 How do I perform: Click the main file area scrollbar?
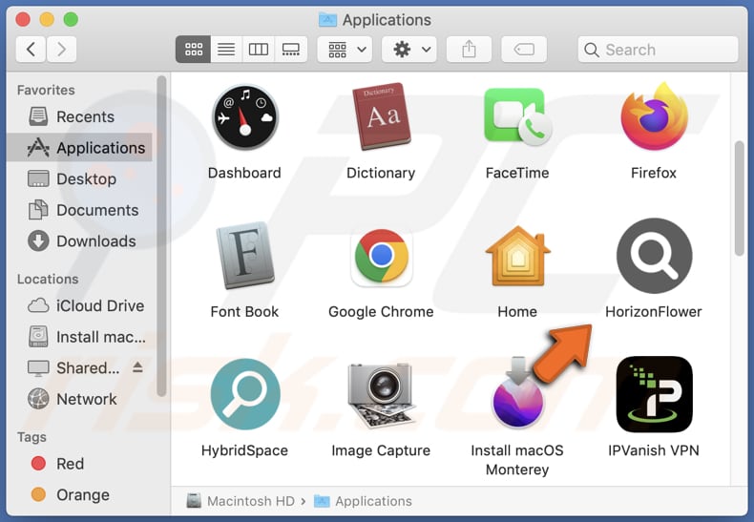click(739, 198)
